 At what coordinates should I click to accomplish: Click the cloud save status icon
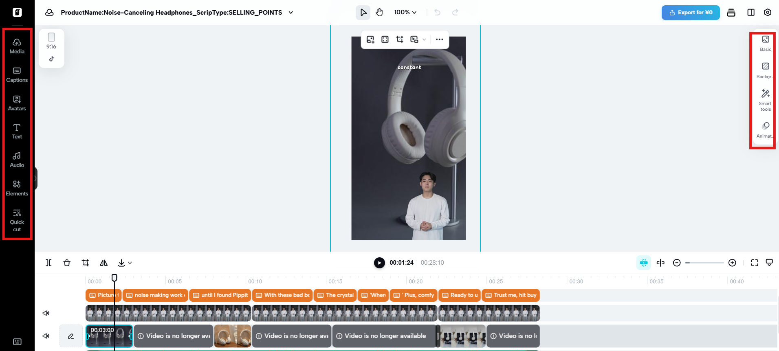(50, 13)
